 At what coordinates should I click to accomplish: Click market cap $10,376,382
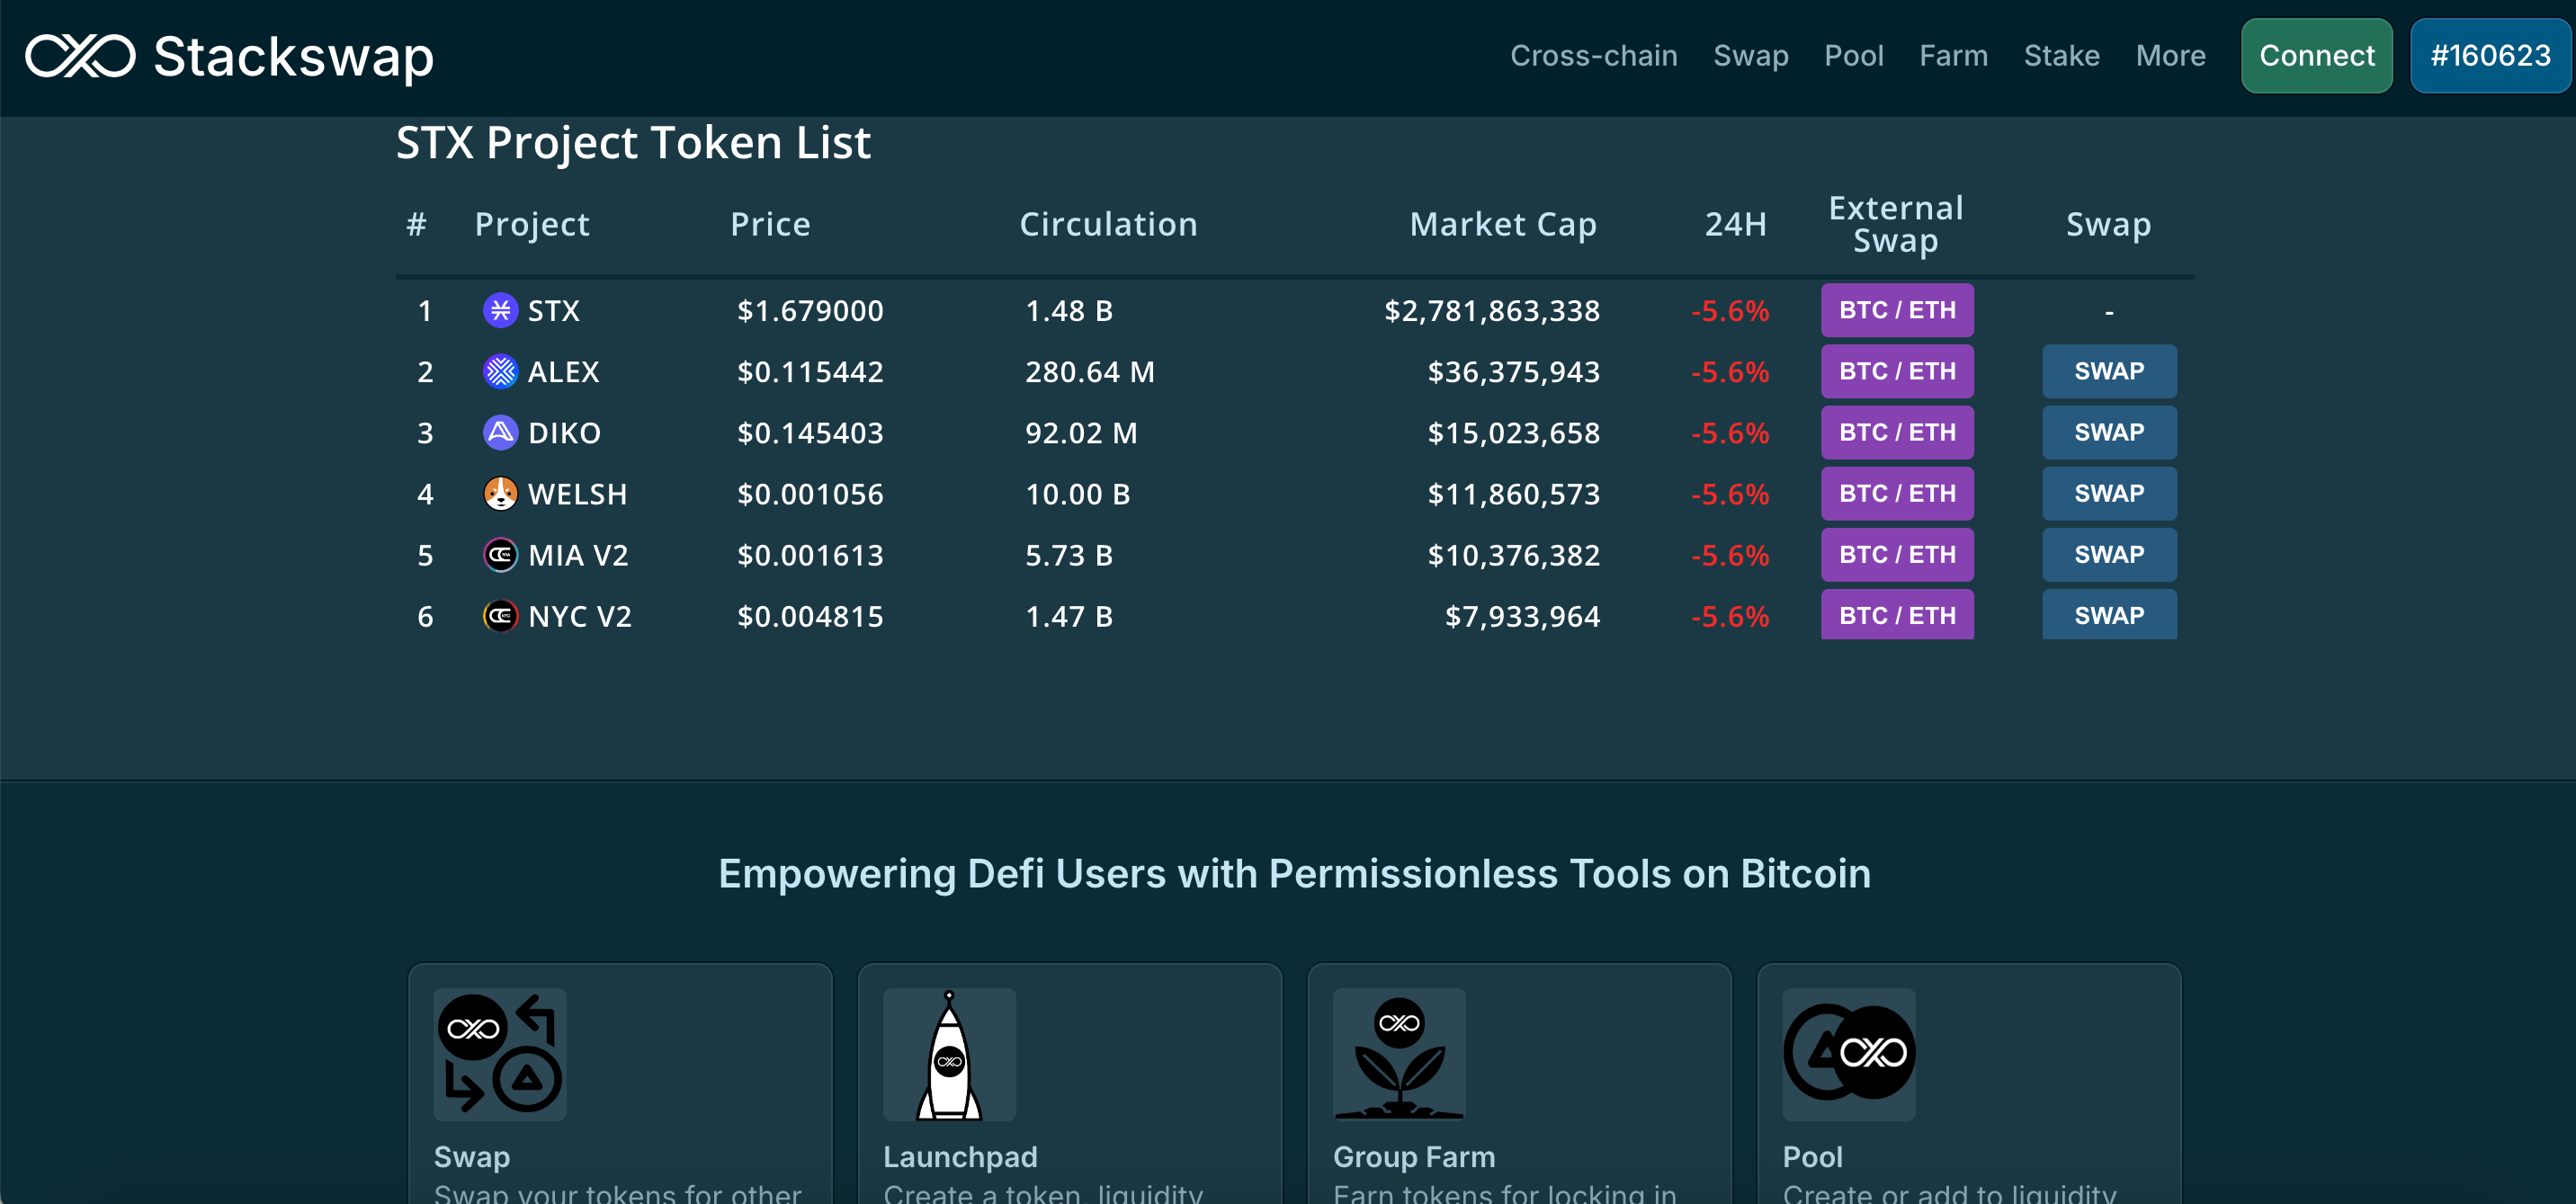1514,555
